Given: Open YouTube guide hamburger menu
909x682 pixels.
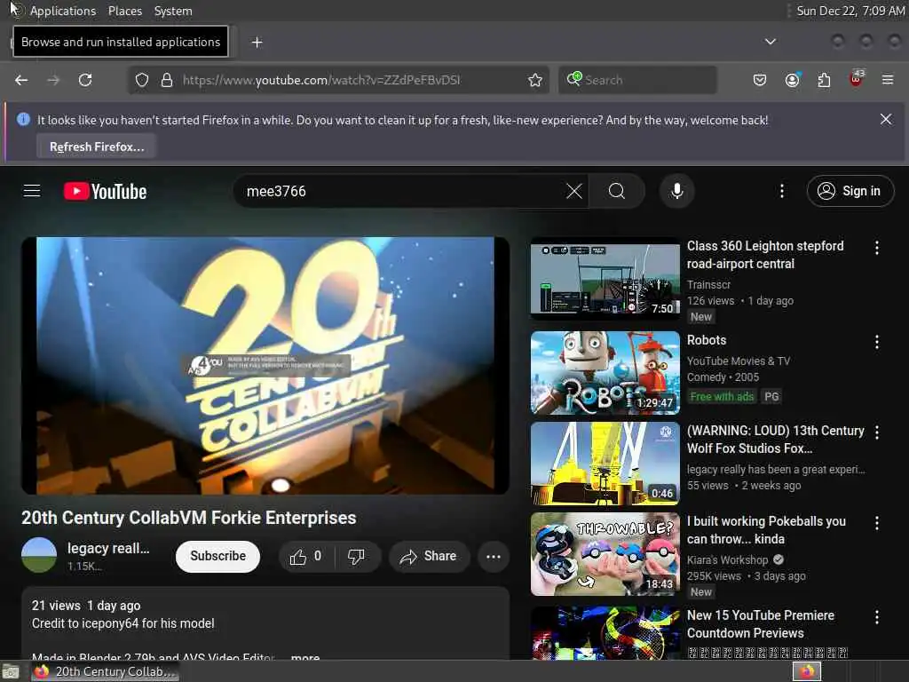Looking at the screenshot, I should [x=32, y=191].
